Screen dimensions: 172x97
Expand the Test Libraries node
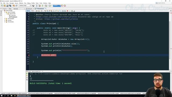coord(5,22)
